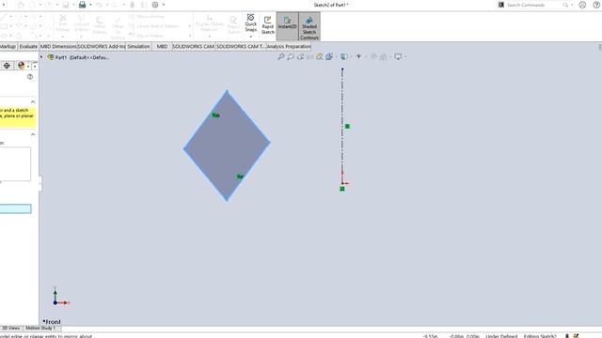The image size is (602, 338).
Task: Expand the manager tabs overflow arrow
Action: [x=35, y=66]
